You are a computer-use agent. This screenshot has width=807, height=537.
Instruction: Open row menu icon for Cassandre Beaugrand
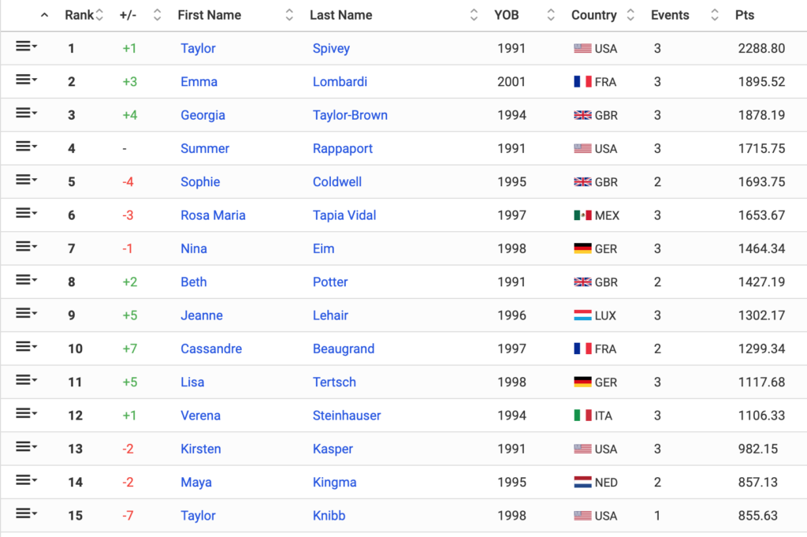26,346
